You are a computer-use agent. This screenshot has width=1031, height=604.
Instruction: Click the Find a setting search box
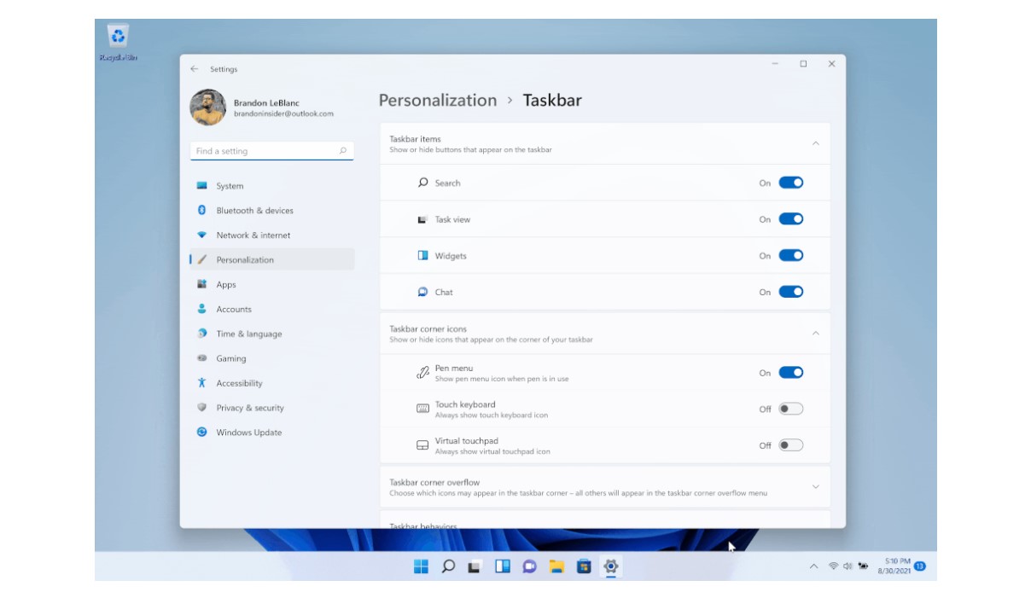pyautogui.click(x=263, y=151)
